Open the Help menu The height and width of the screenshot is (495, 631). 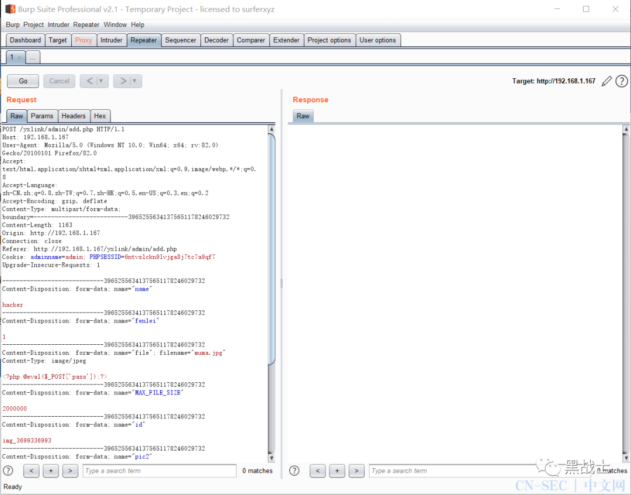138,25
